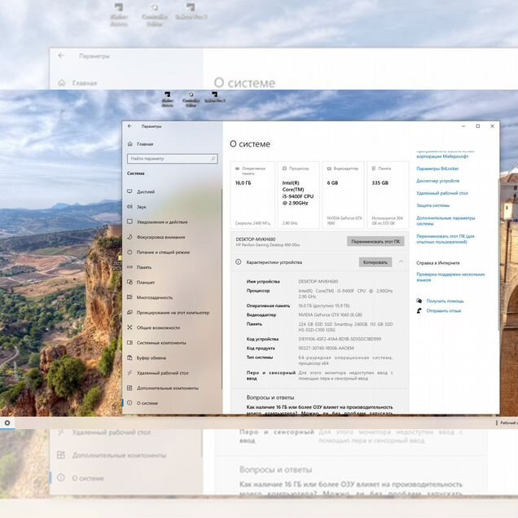Click the Получить помощь chat icon
The height and width of the screenshot is (518, 518).
tap(419, 301)
